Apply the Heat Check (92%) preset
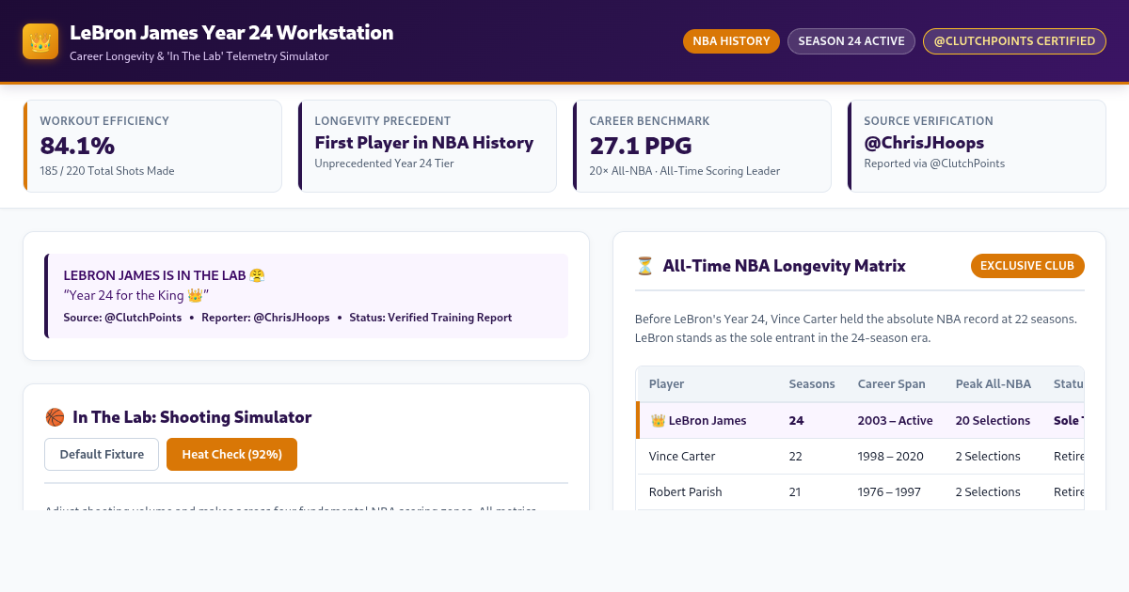Image resolution: width=1129 pixels, height=592 pixels. (231, 455)
